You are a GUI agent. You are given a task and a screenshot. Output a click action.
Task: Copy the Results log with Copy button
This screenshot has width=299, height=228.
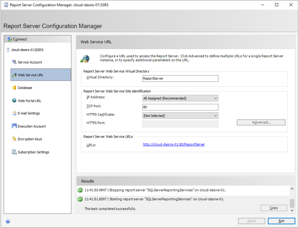(273, 208)
